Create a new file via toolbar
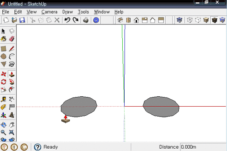Viewport: 227px width, 151px height. click(6, 20)
